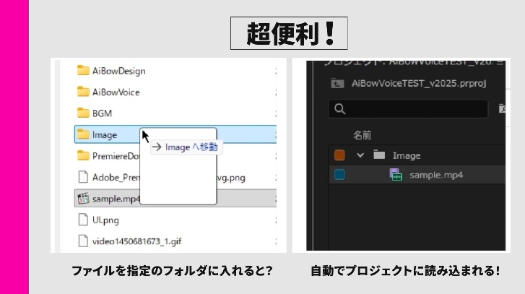The height and width of the screenshot is (294, 525).
Task: Click the sample.mp4 clip name in the Project panel
Action: coord(436,175)
